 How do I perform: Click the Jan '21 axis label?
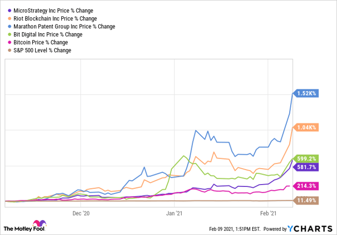tap(174, 212)
